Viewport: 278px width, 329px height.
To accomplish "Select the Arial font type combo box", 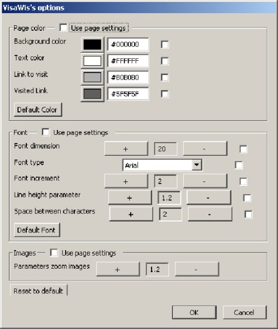I will (x=162, y=165).
